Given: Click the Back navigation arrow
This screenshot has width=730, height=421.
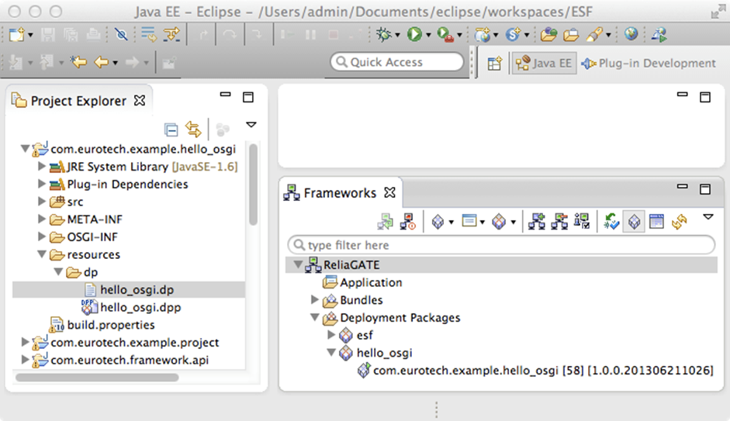Looking at the screenshot, I should (101, 61).
